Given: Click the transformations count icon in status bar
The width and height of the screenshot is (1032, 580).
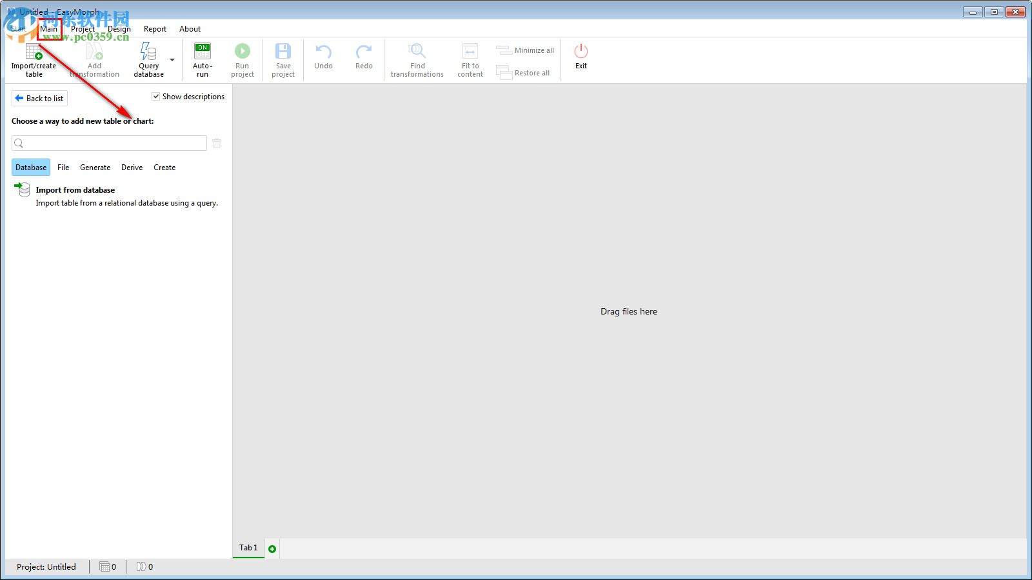Looking at the screenshot, I should click(141, 567).
